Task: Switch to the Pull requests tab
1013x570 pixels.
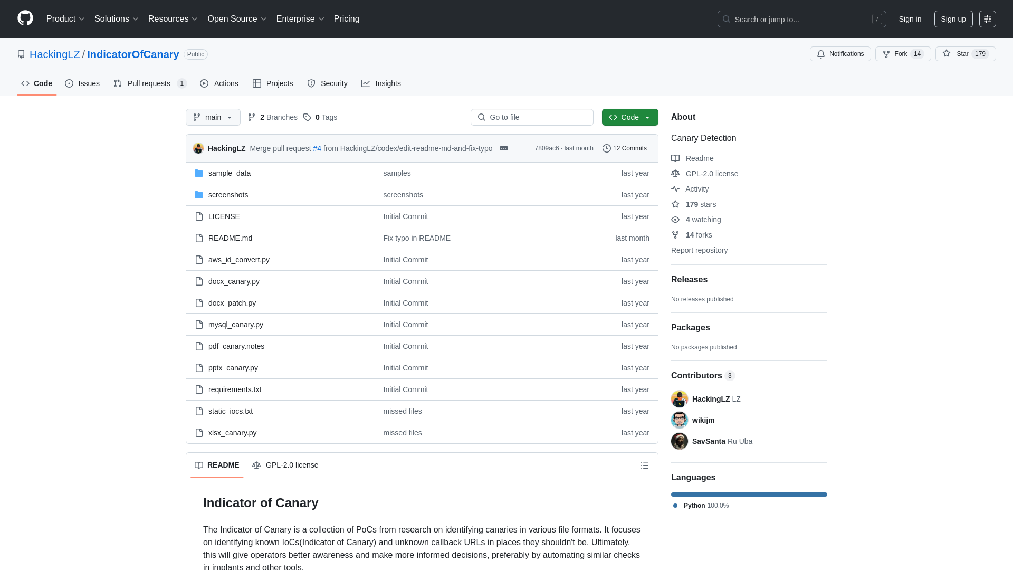Action: [150, 83]
